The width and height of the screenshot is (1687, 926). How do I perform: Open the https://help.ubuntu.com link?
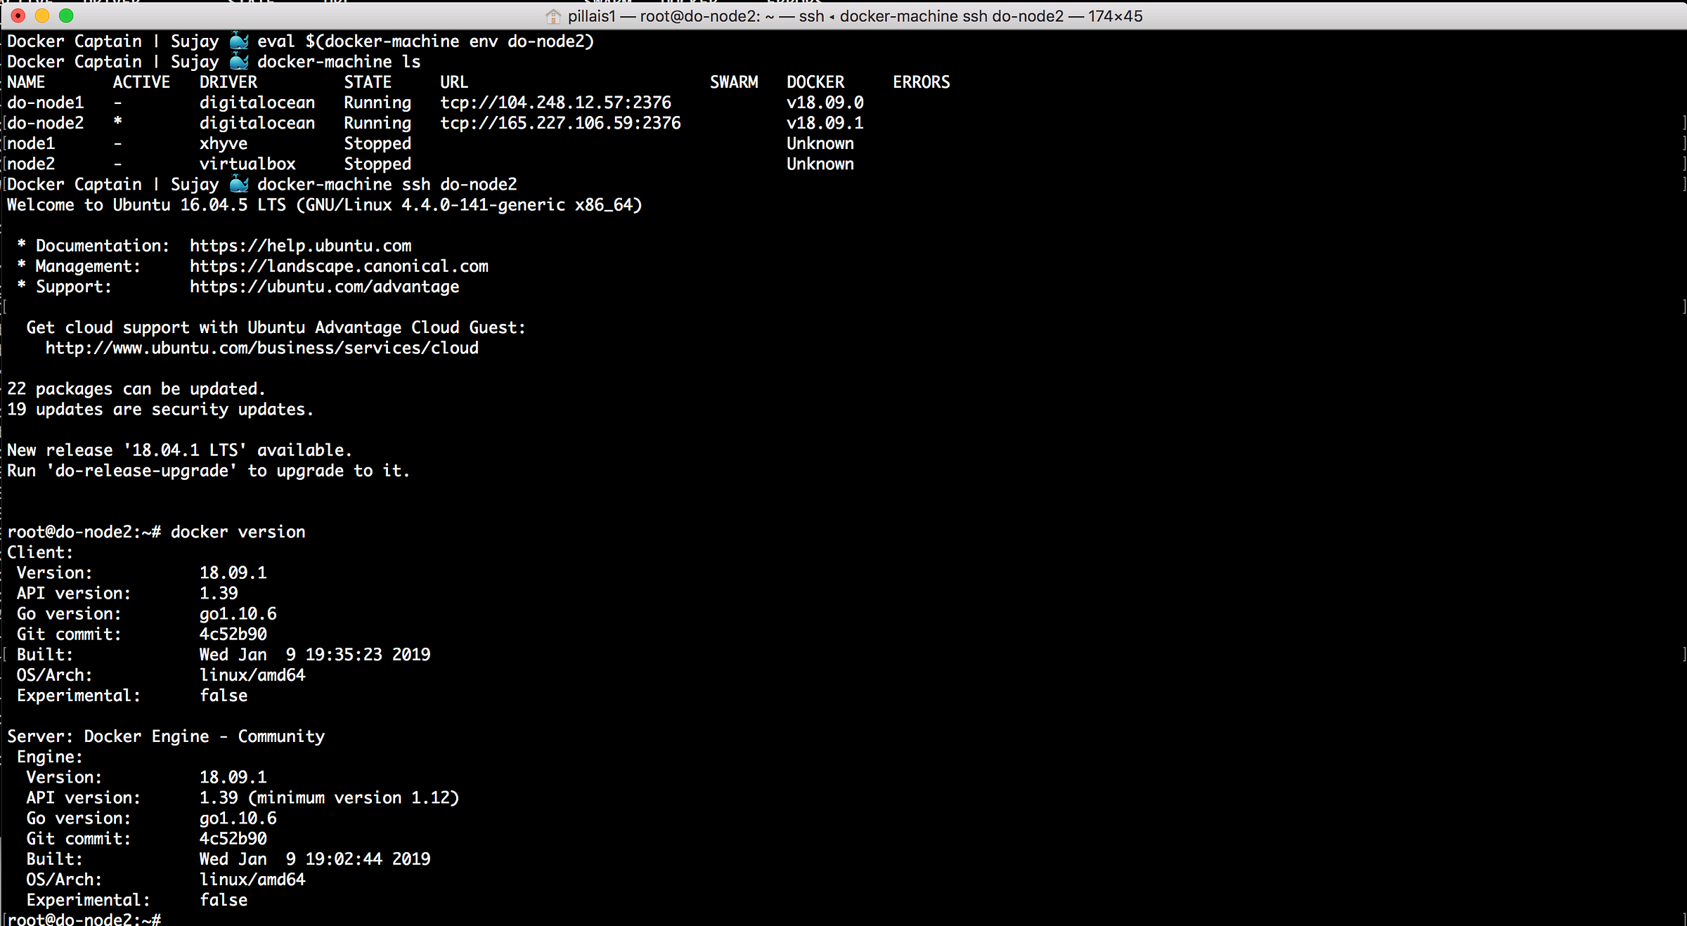pos(301,246)
